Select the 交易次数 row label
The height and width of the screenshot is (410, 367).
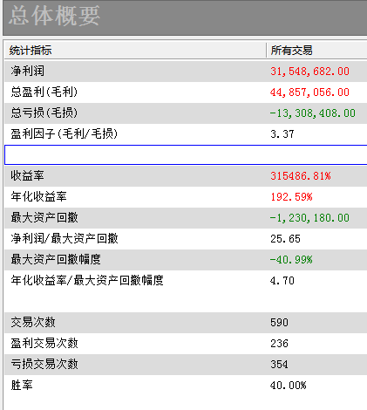(x=33, y=322)
